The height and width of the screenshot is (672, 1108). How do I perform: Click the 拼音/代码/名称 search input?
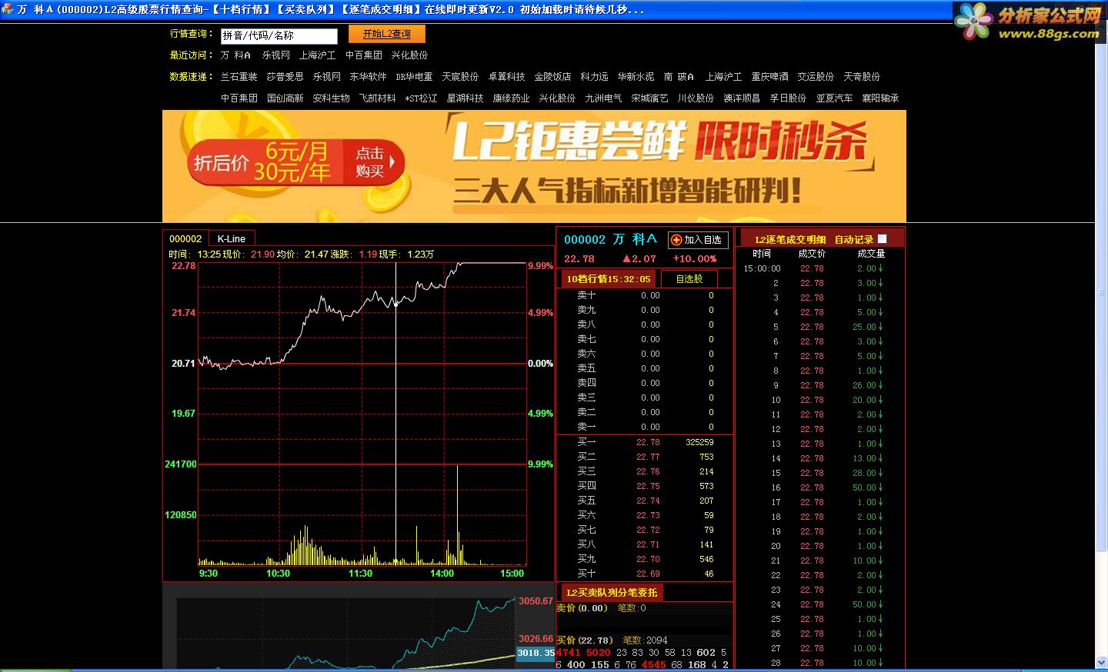coord(279,35)
